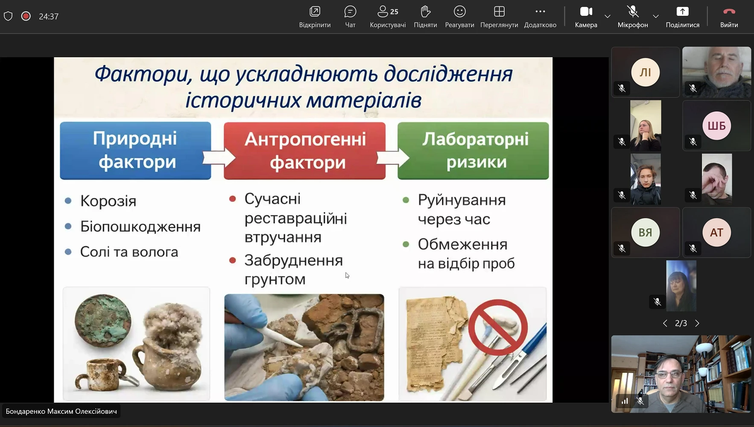Go to previous participants page
The width and height of the screenshot is (754, 427).
(665, 323)
